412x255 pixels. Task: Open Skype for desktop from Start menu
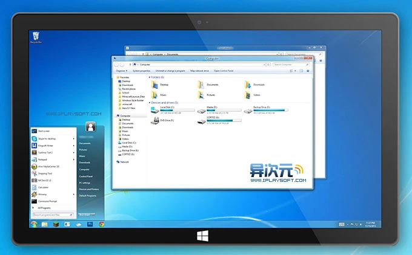pos(53,138)
